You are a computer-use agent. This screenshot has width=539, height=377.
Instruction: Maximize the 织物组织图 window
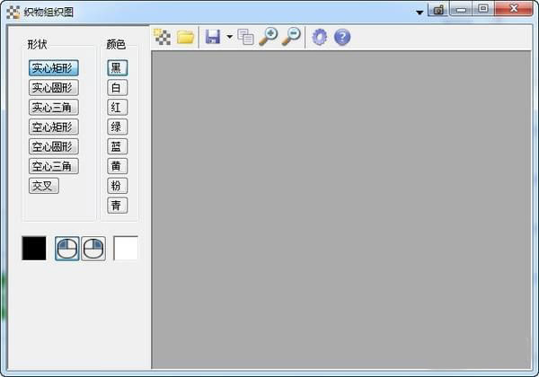[483, 9]
